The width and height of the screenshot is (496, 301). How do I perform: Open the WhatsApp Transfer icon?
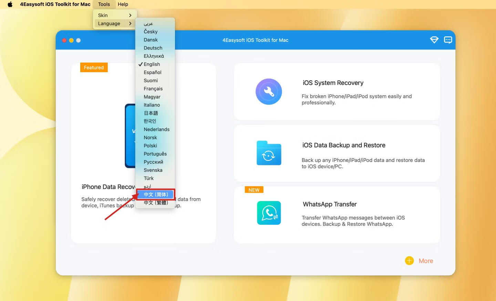(269, 213)
